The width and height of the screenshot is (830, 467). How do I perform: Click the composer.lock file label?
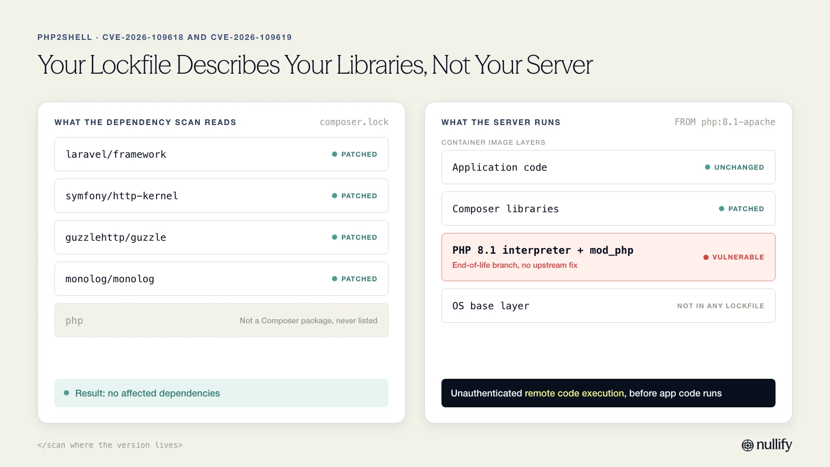click(354, 122)
